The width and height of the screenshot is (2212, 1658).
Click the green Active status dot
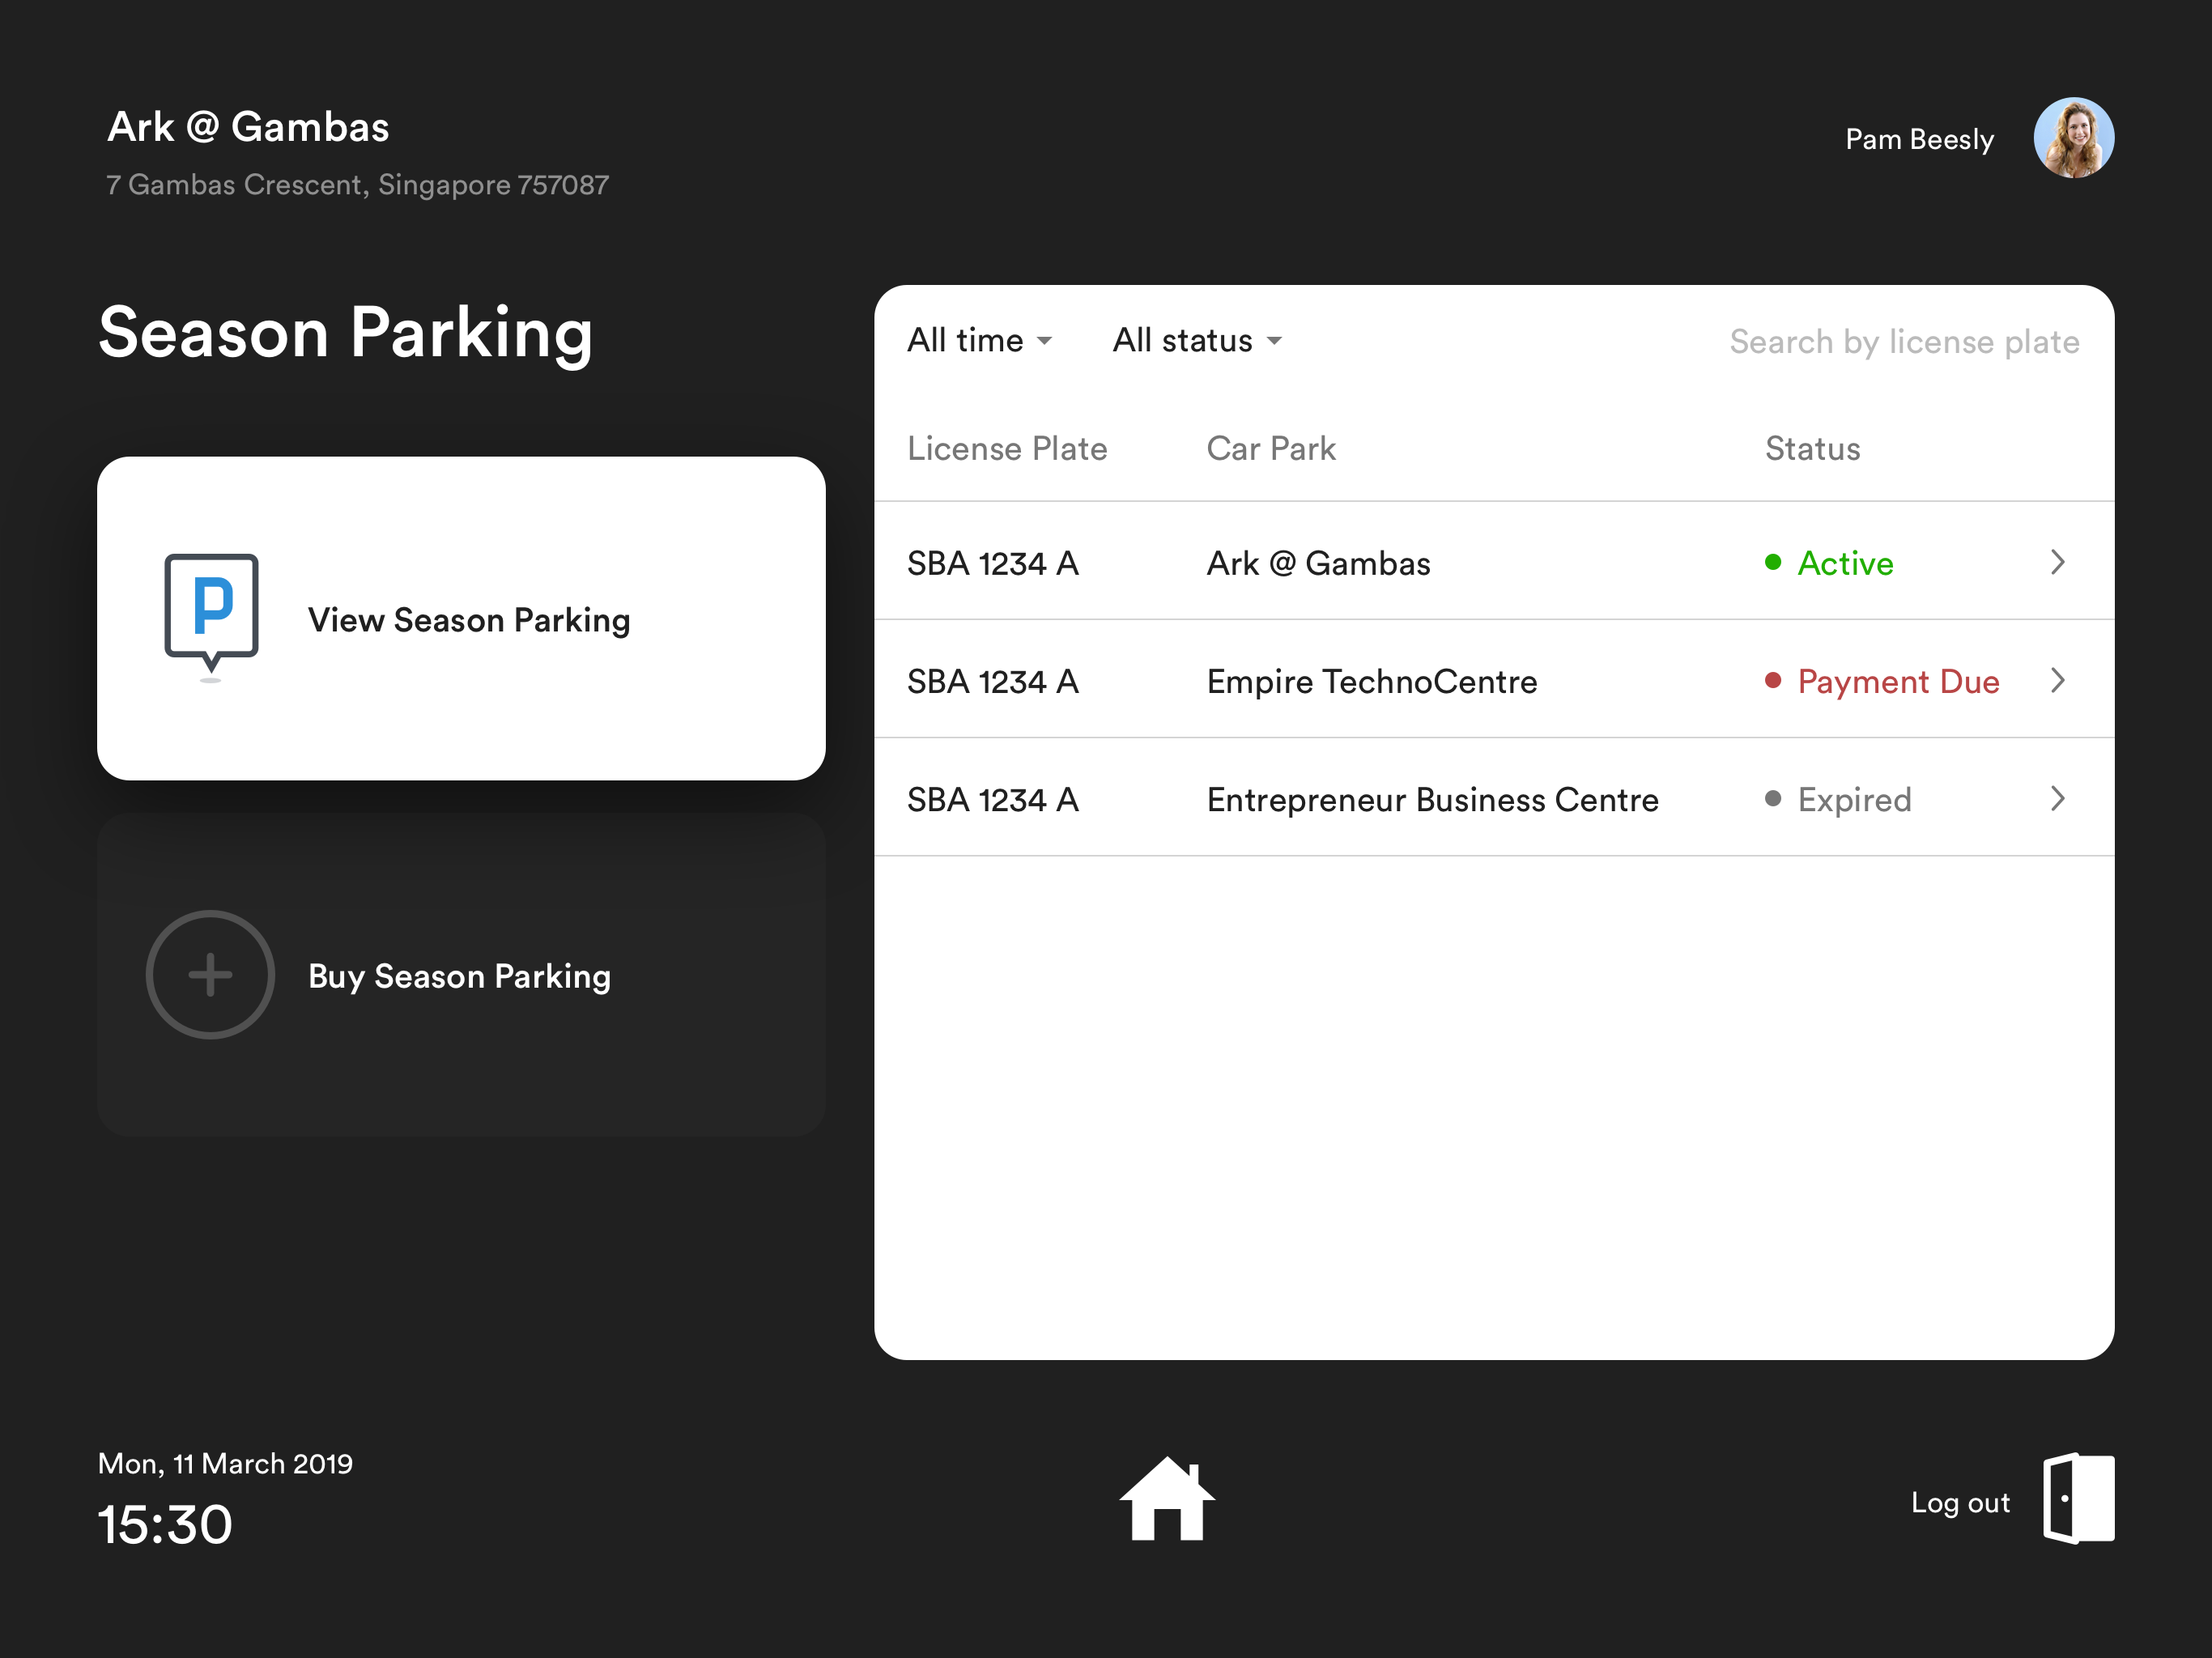(1773, 563)
